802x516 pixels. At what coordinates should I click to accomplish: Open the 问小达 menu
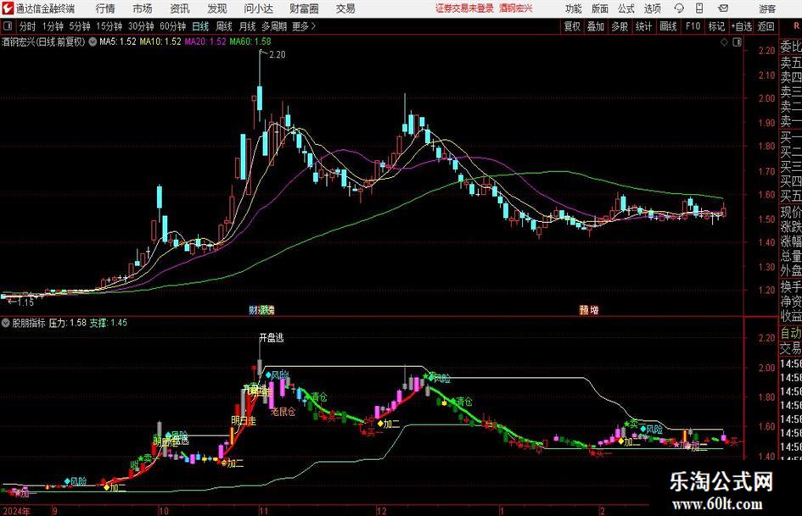pyautogui.click(x=258, y=8)
